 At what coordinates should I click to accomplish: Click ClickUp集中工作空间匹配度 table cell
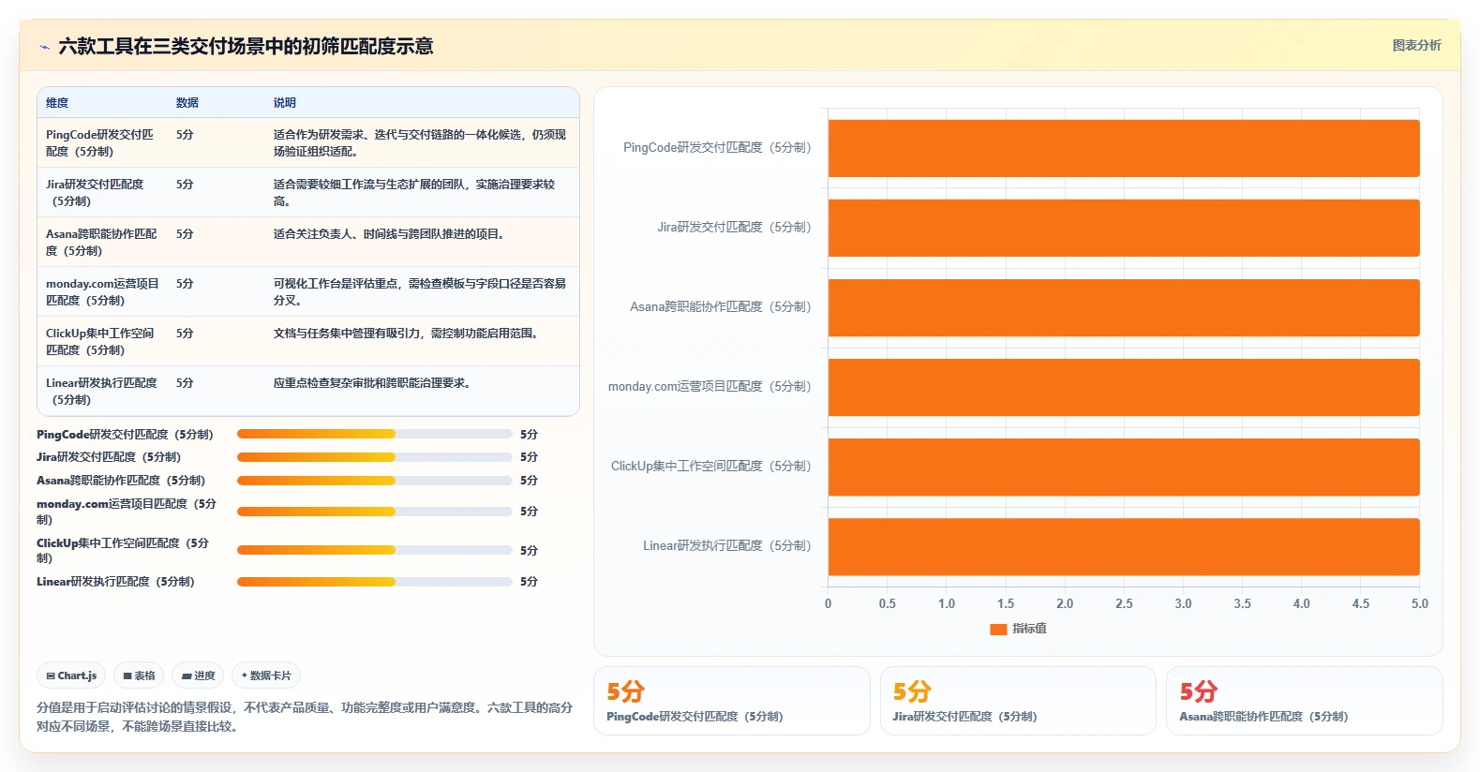[101, 341]
